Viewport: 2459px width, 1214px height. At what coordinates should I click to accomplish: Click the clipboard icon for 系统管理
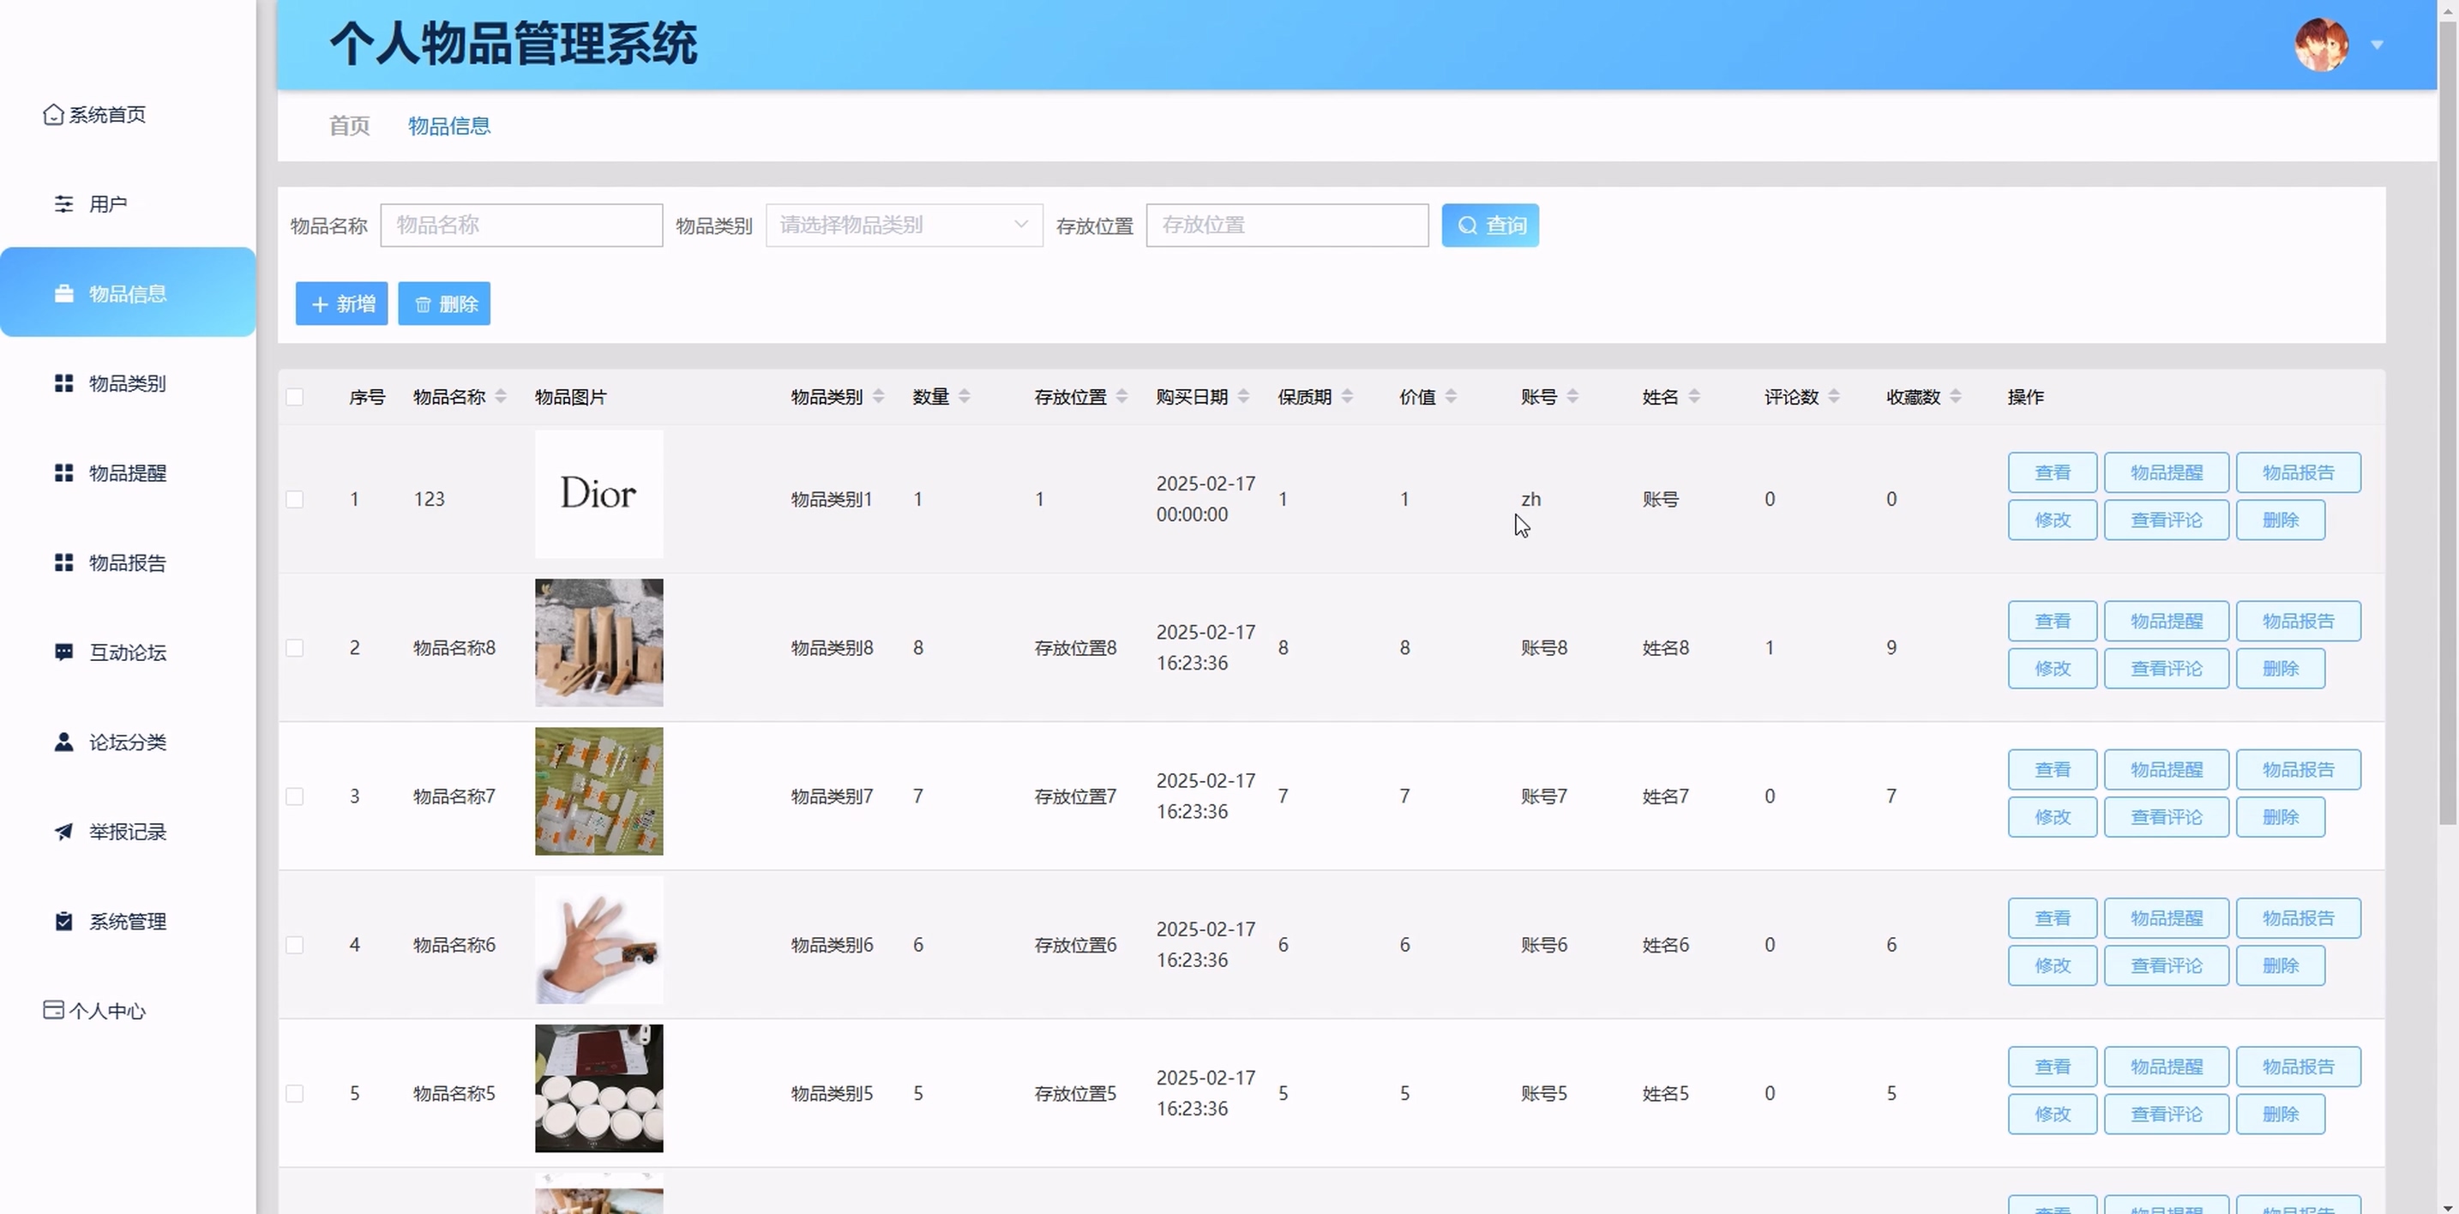[63, 922]
